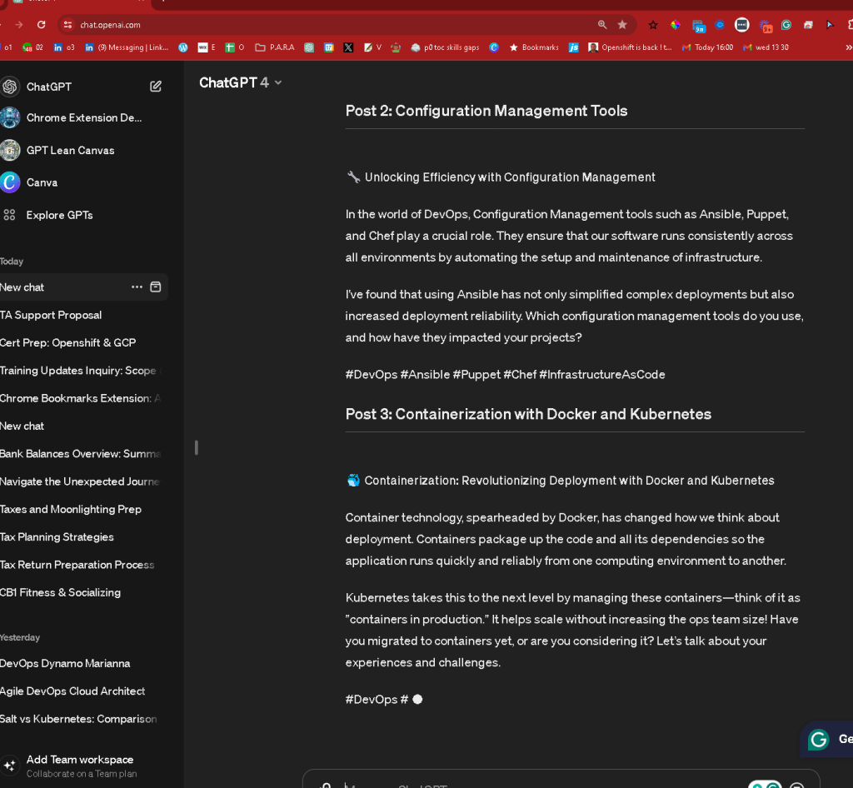Reload the page

click(x=42, y=25)
